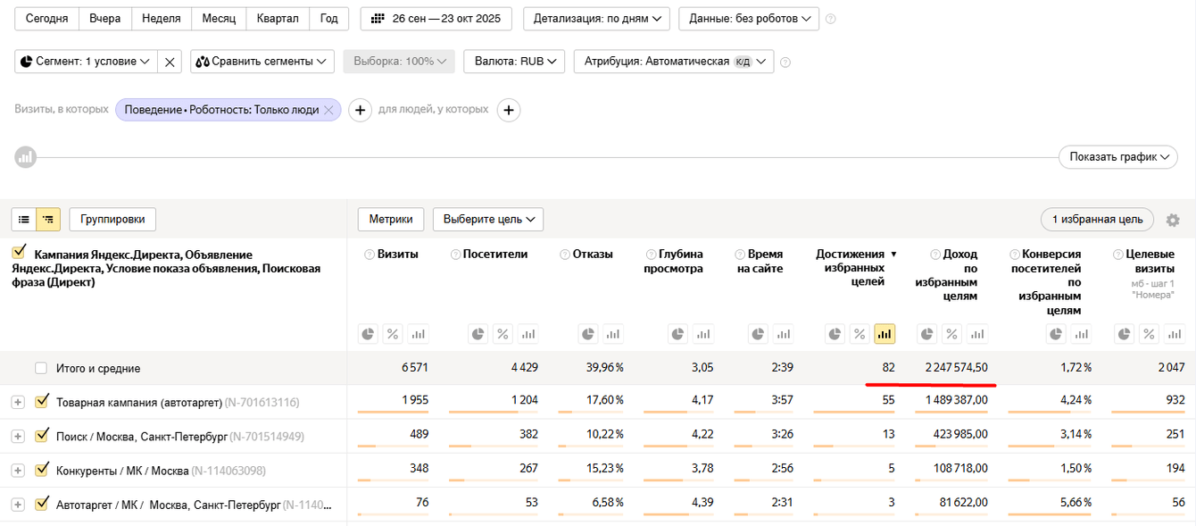The height and width of the screenshot is (526, 1196).
Task: Select the Квартал period tab
Action: [x=278, y=18]
